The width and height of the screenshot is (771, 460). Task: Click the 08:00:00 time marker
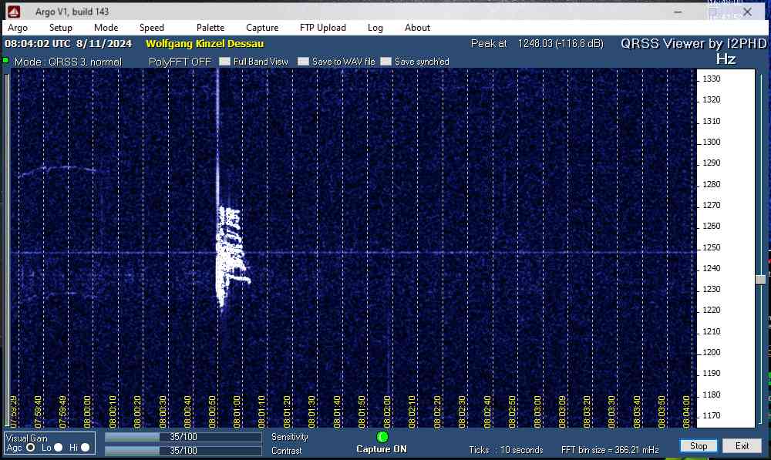(87, 411)
